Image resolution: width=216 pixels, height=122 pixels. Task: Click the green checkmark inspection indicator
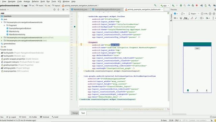[168, 13]
